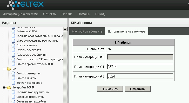Click page icon beside Группы перехвата
Image resolution: width=189 pixels, height=103 pixels.
[x=14, y=50]
